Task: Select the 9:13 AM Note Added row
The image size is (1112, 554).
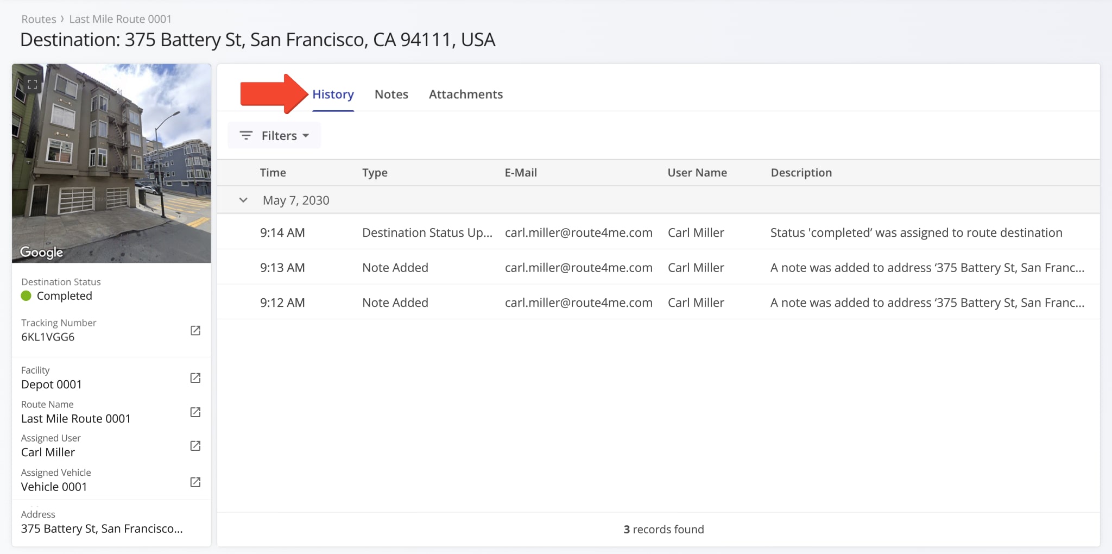Action: (x=658, y=267)
